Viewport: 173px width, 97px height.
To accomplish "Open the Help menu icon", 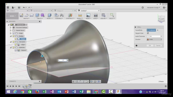I will coord(164,8).
